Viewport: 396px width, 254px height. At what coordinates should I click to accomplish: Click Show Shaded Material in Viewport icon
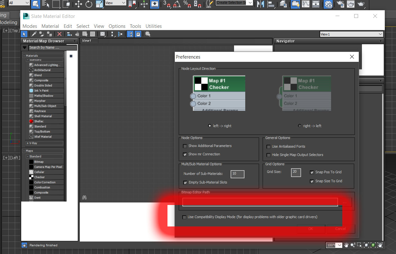pyautogui.click(x=85, y=34)
